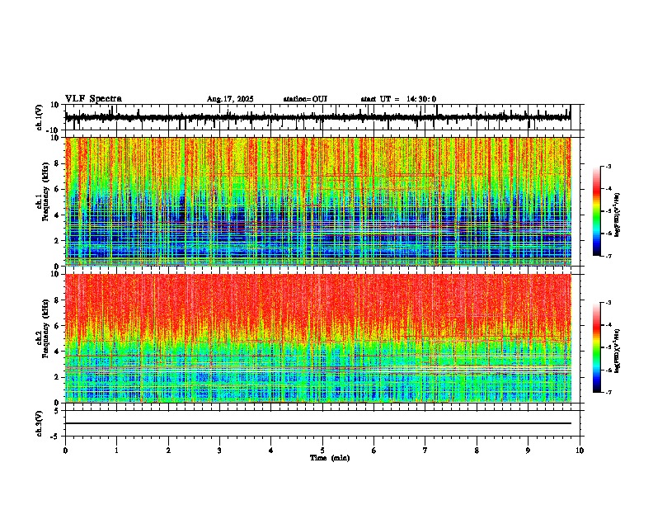Click the ch.1 color bar log(PSD) label
Image resolution: width=653 pixels, height=505 pixels.
coord(617,215)
